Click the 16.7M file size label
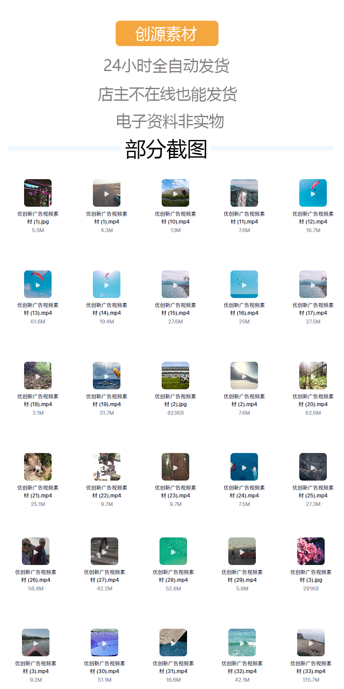The image size is (344, 689). pos(313,230)
